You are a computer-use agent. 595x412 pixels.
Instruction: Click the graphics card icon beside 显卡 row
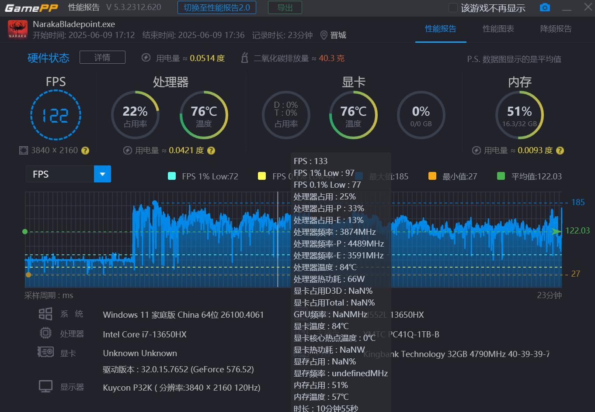[45, 352]
